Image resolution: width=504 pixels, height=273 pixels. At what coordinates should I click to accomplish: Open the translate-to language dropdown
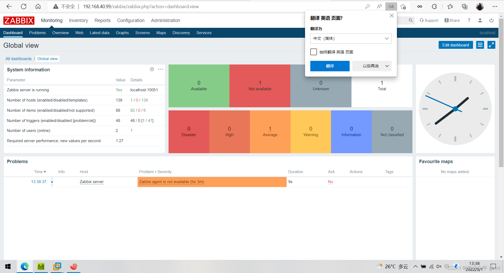pyautogui.click(x=351, y=39)
